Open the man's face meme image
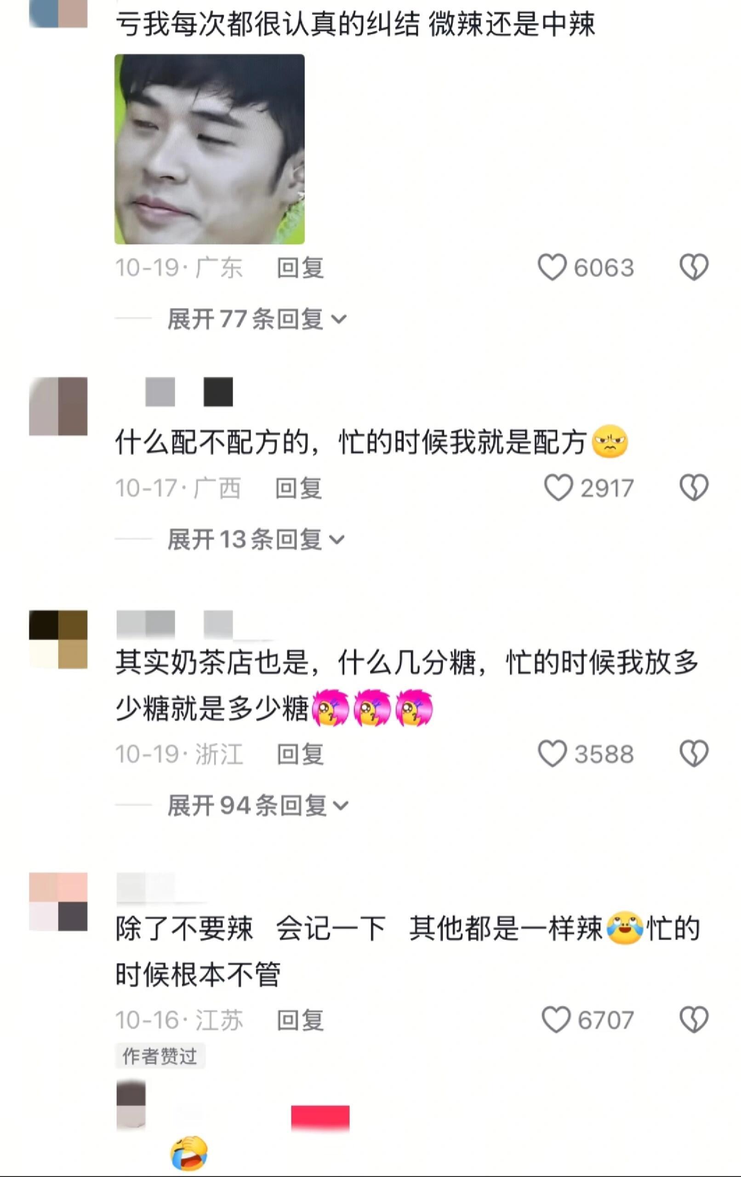This screenshot has height=1177, width=741. click(x=209, y=149)
